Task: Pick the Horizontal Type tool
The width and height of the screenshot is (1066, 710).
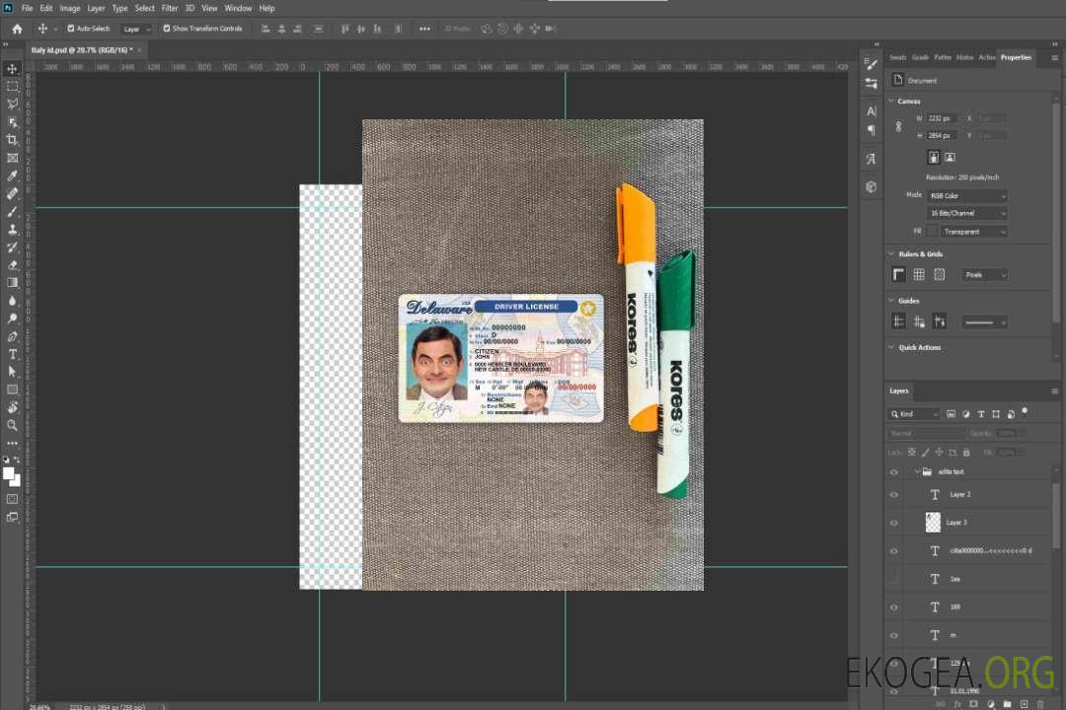Action: [13, 354]
